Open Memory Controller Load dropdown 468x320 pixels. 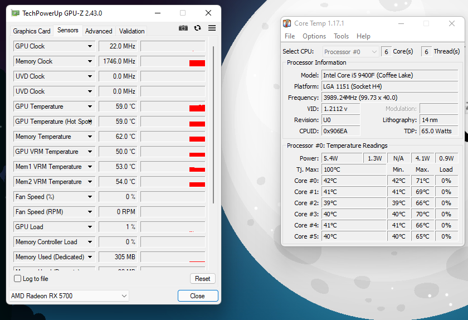coord(90,242)
